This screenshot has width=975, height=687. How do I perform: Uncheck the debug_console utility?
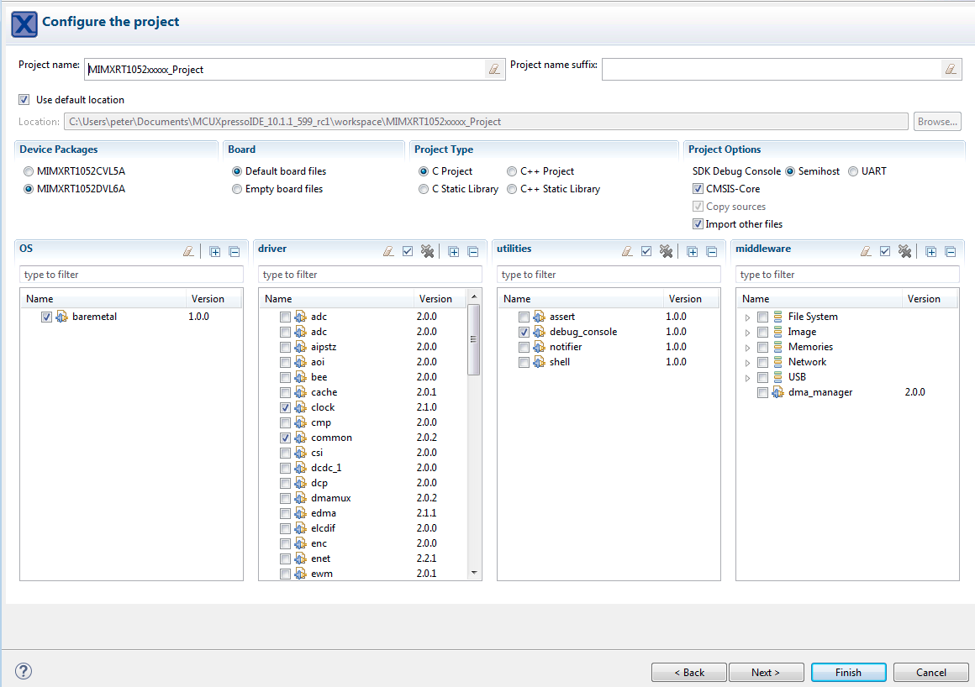tap(524, 333)
